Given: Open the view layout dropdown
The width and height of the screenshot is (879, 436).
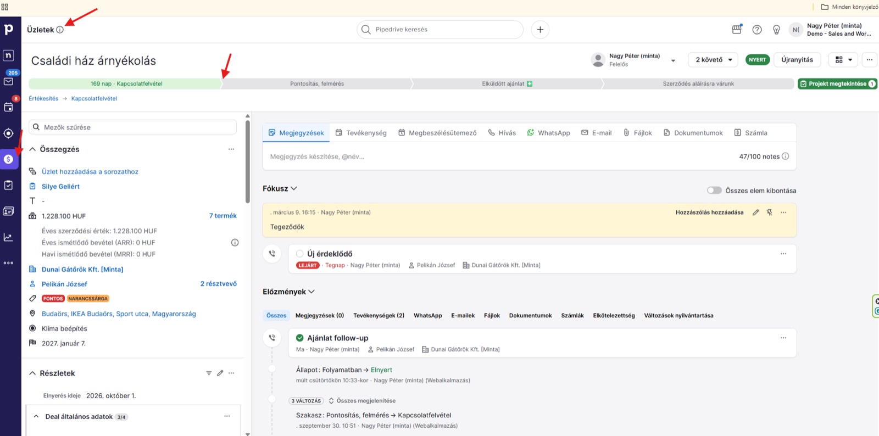Looking at the screenshot, I should tap(844, 60).
